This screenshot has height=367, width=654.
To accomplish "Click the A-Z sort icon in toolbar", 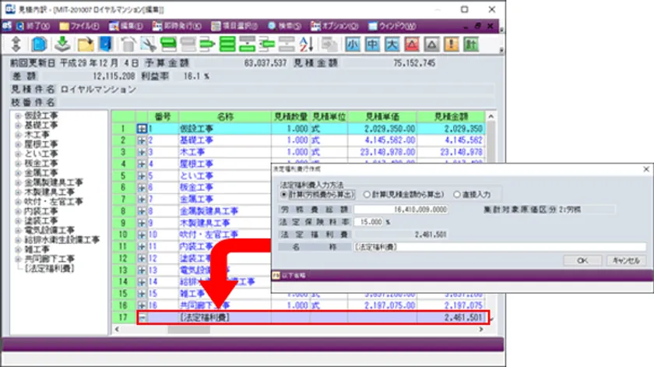I will click(306, 44).
